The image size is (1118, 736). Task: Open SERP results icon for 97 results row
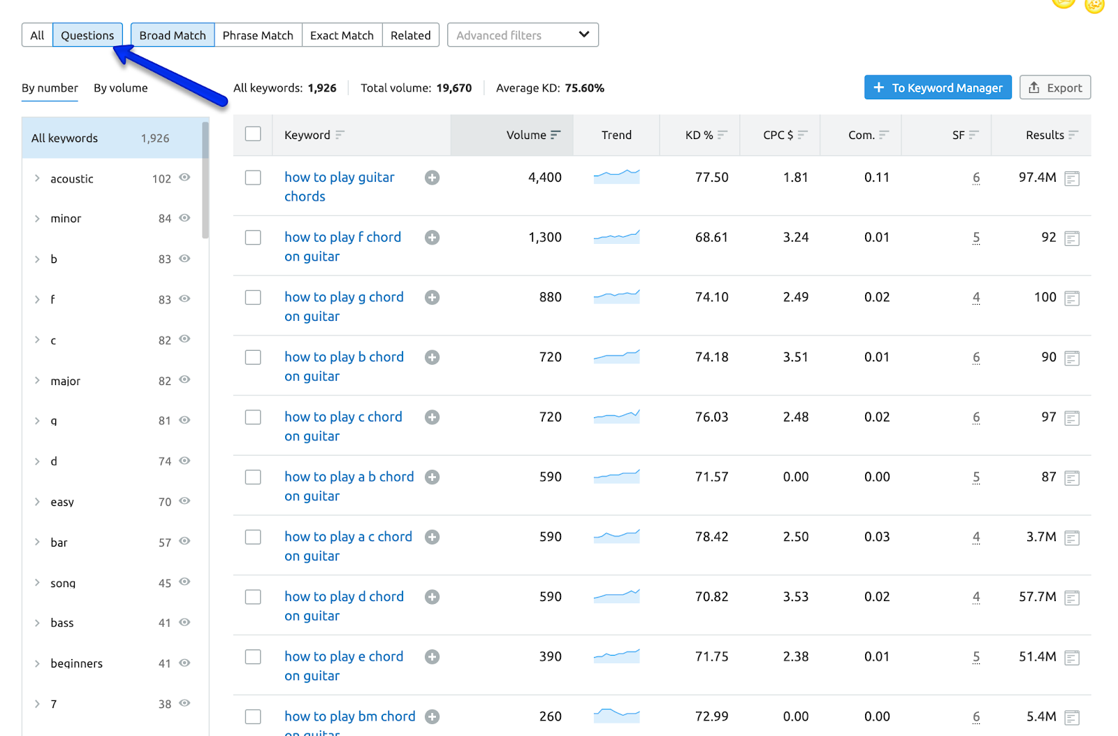tap(1072, 418)
